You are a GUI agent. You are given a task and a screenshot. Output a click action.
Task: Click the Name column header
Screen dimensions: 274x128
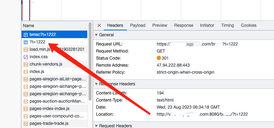pyautogui.click(x=54, y=26)
